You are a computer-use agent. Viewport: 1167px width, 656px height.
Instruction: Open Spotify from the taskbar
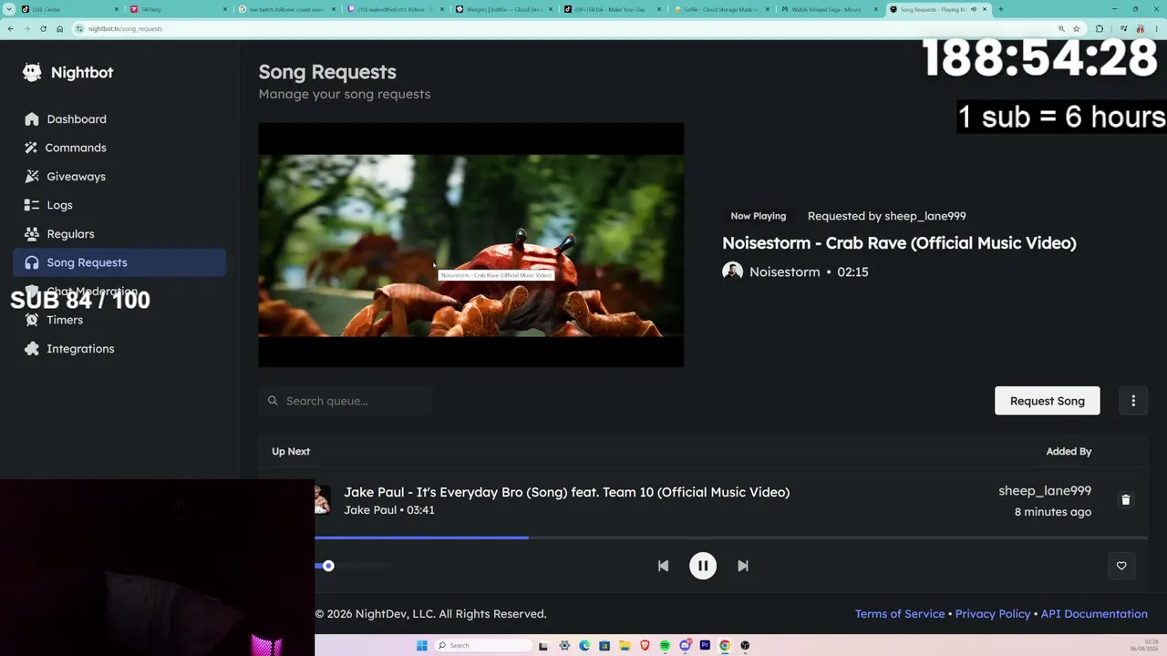tap(665, 646)
